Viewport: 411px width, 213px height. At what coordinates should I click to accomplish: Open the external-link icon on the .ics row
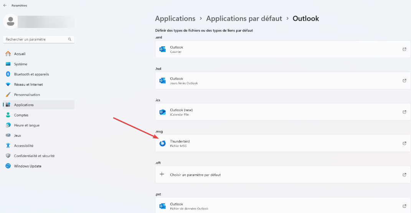(x=404, y=112)
